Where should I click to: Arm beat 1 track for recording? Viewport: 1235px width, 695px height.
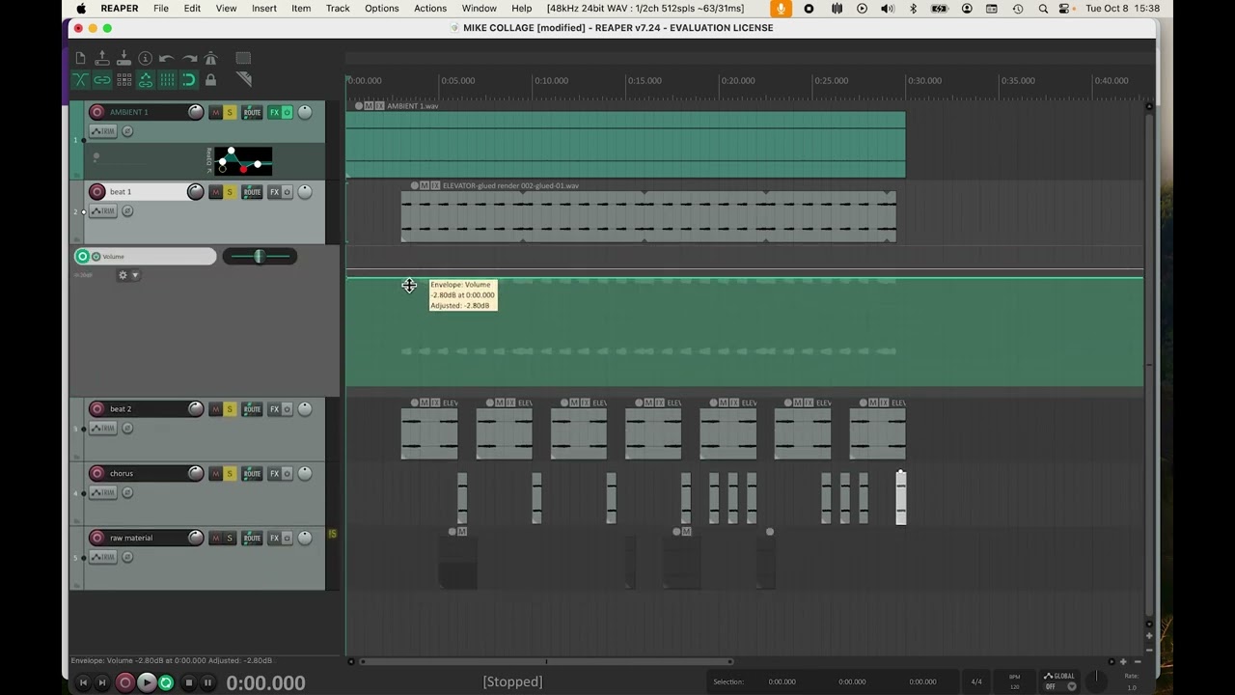click(x=96, y=192)
